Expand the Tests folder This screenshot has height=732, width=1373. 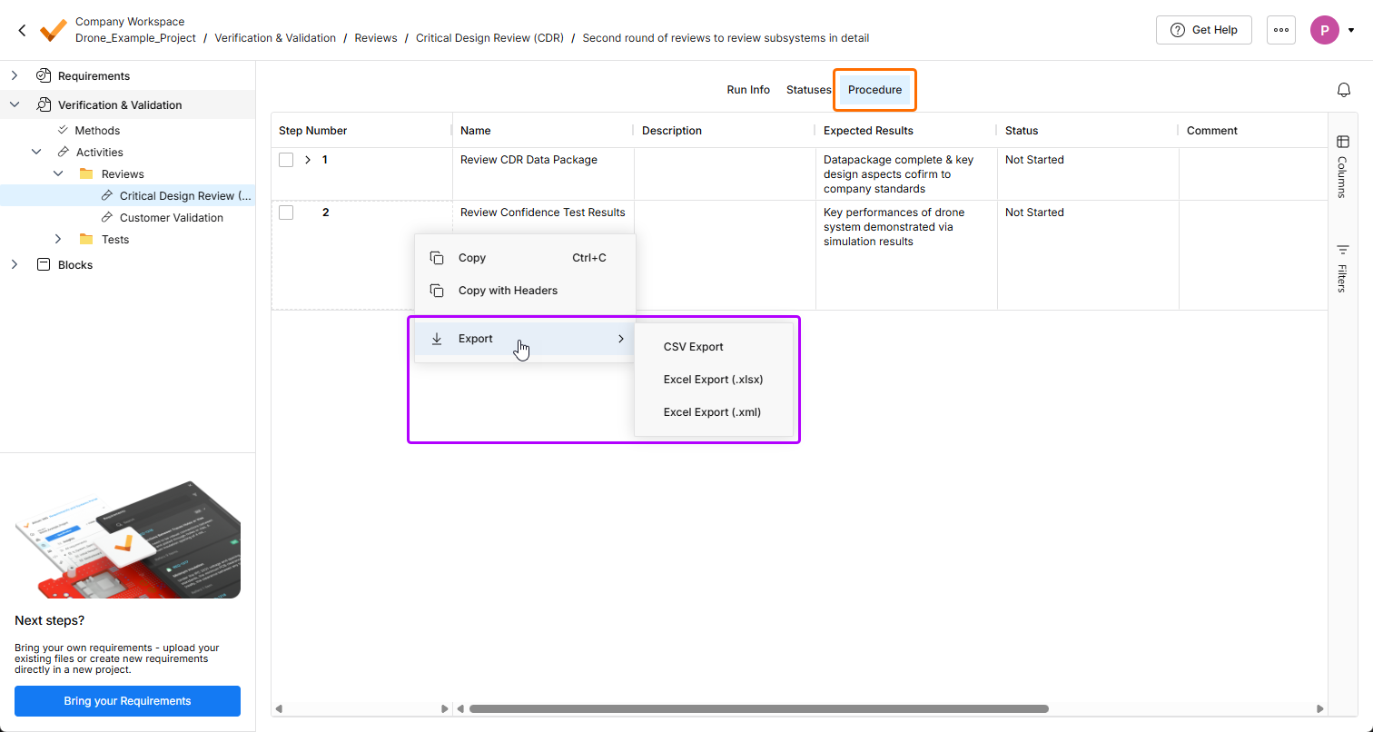point(58,240)
